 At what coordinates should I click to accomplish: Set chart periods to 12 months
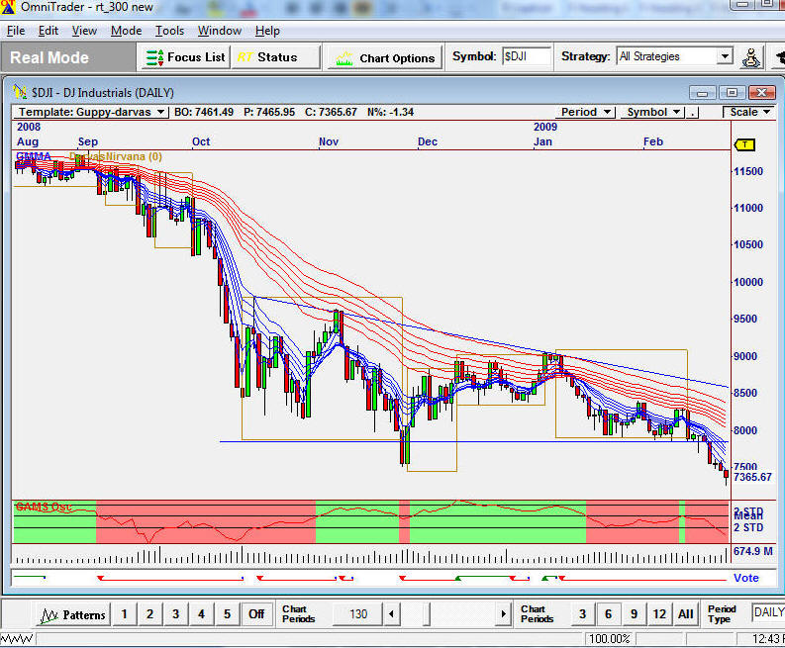point(659,614)
